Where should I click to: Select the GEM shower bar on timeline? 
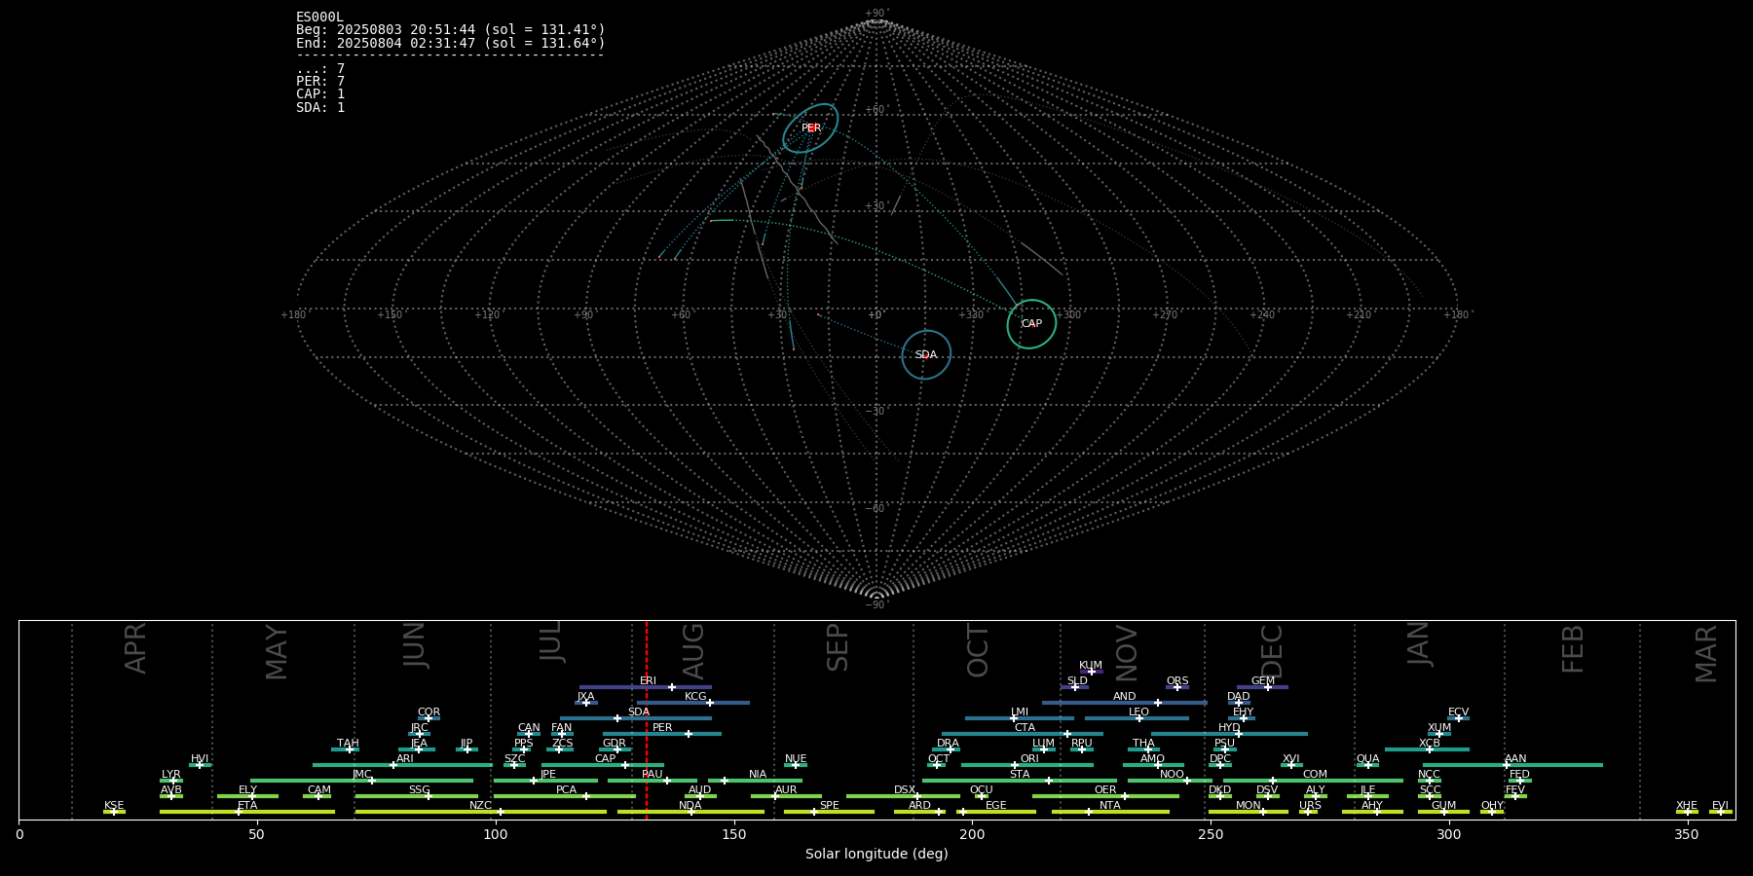click(1262, 687)
